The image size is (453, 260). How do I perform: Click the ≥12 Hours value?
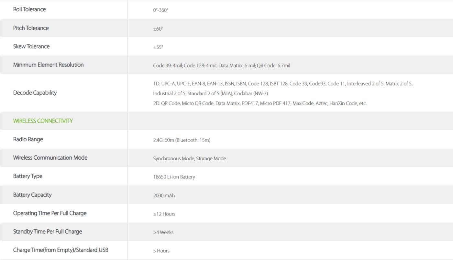pyautogui.click(x=164, y=214)
